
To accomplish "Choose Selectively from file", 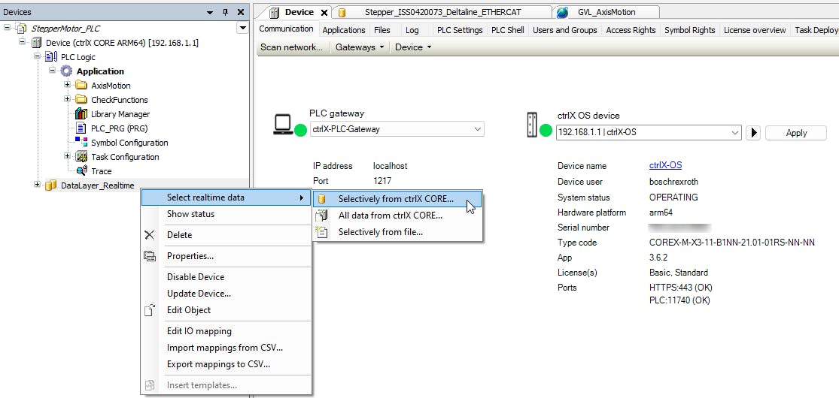I will [397, 232].
